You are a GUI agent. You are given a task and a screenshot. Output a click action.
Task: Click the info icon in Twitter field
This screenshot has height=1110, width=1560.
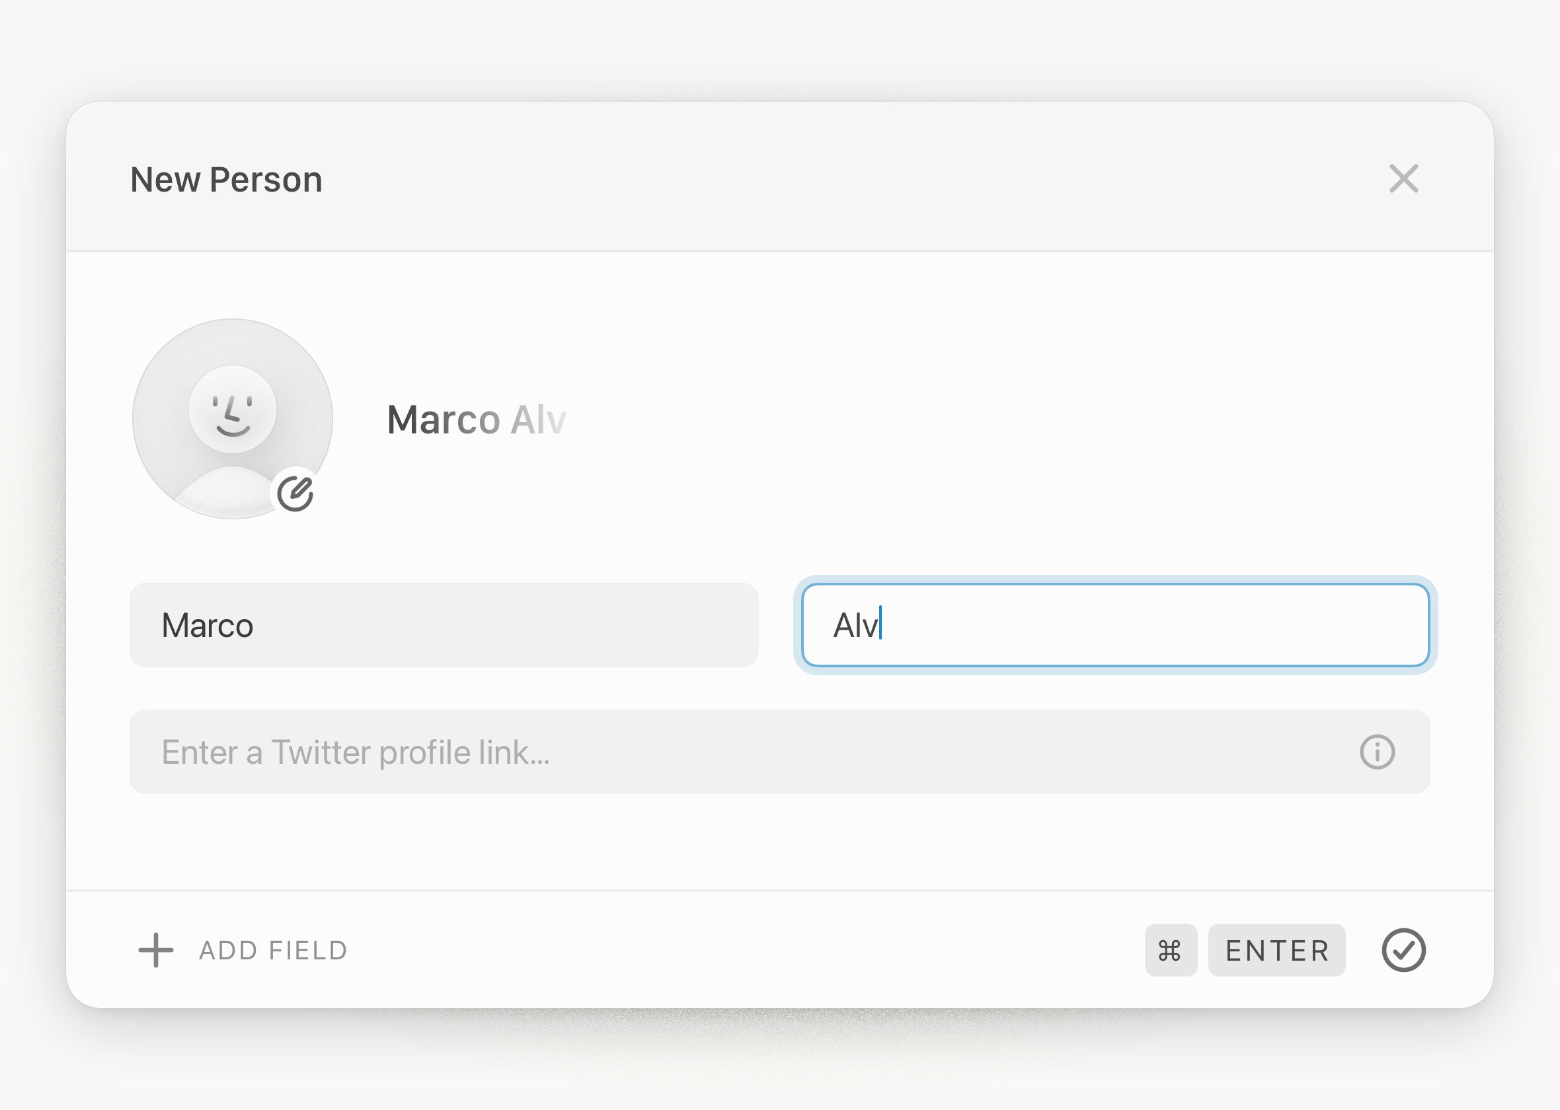click(x=1377, y=753)
